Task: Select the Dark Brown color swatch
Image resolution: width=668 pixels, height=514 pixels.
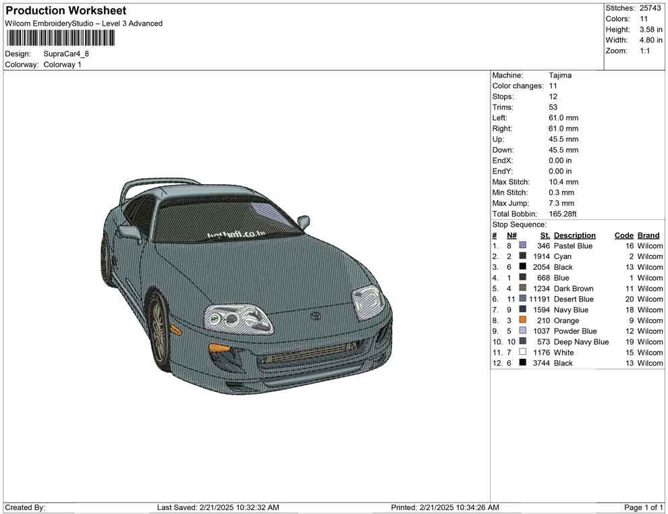Action: (523, 288)
